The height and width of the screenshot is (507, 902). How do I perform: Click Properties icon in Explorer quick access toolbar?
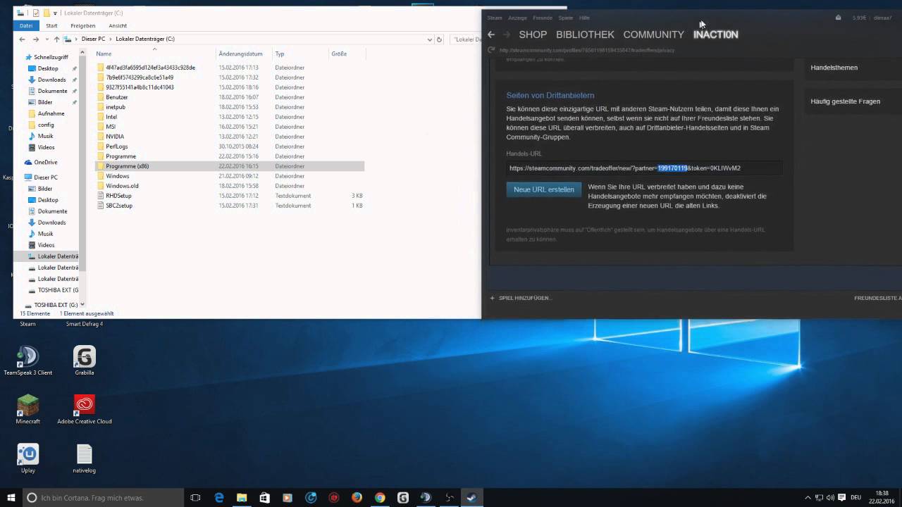coord(36,13)
